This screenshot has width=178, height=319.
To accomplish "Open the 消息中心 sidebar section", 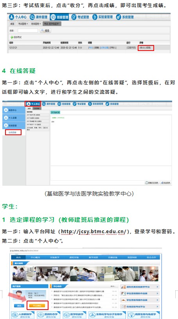I will [14, 110].
